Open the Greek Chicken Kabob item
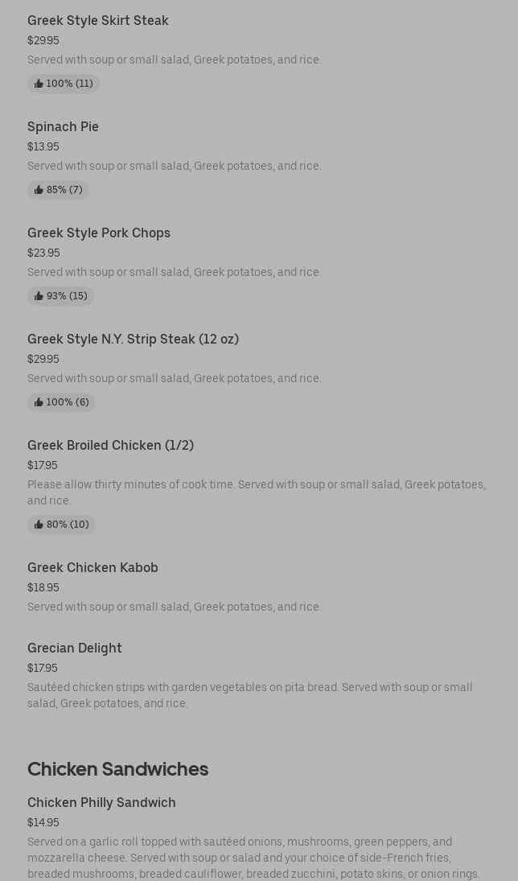 coord(92,567)
